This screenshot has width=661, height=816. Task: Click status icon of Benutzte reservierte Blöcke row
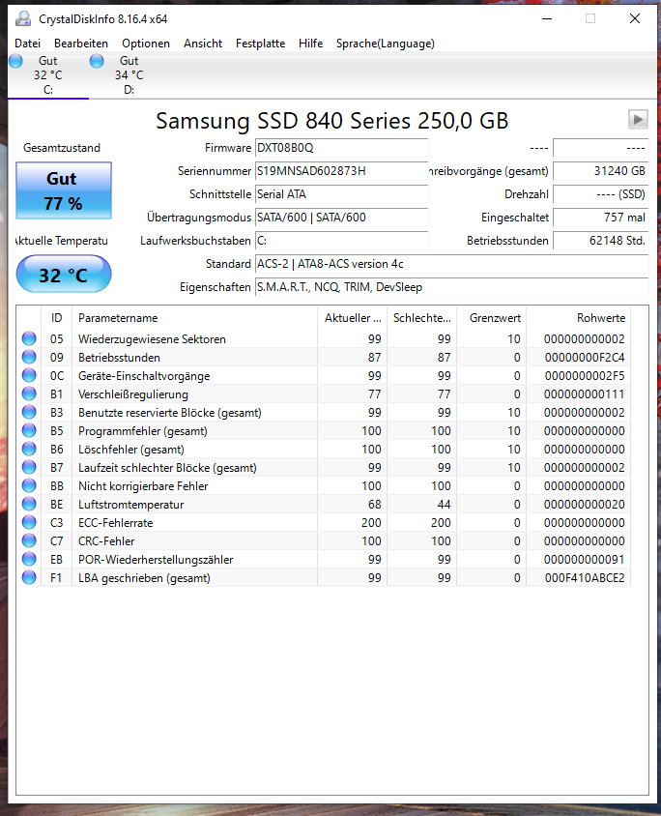tap(29, 412)
